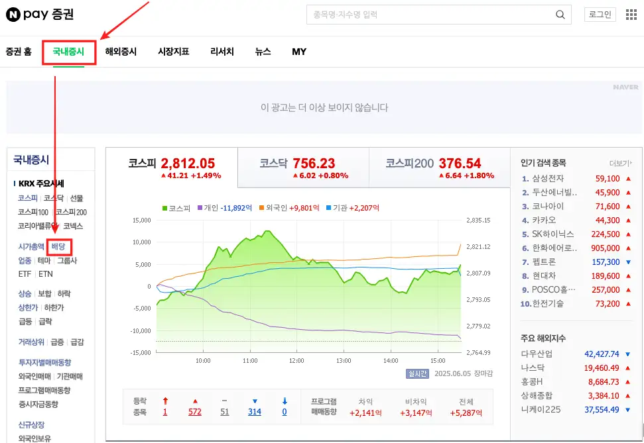Open 카카오 in popular stocks list
The image size is (644, 443).
544,221
